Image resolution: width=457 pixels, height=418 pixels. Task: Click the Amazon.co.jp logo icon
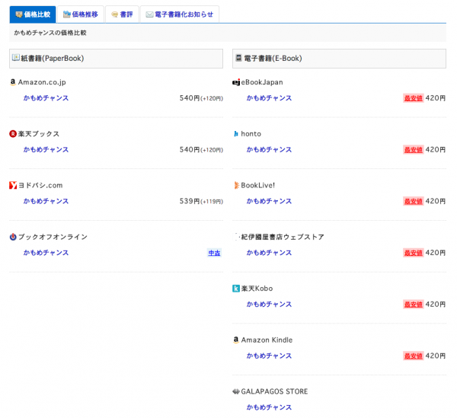click(13, 82)
